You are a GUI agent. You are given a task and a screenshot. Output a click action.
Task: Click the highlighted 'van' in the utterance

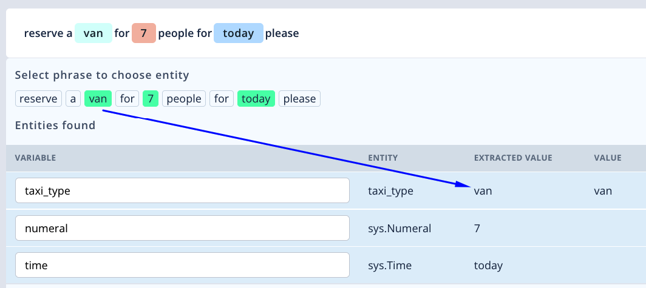coord(93,33)
